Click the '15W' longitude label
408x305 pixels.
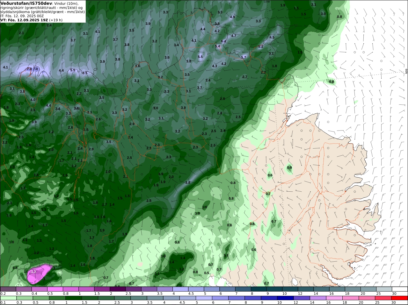pos(267,2)
